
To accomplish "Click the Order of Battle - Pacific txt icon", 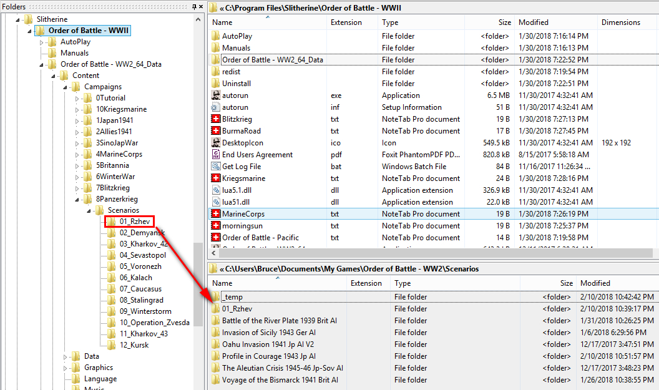I will 215,238.
